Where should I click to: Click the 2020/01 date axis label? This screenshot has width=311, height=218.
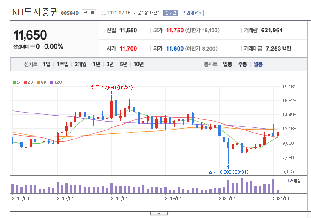coord(227,198)
